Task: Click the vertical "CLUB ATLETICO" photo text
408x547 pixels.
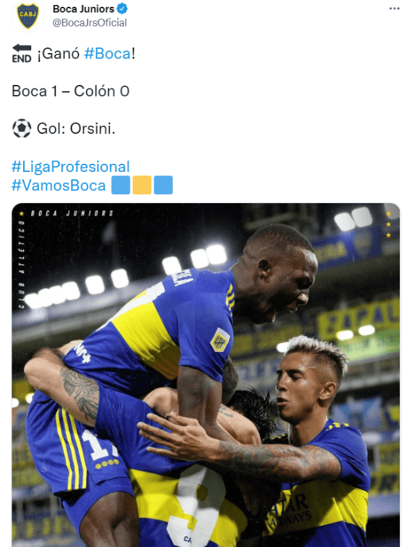Action: [x=22, y=264]
